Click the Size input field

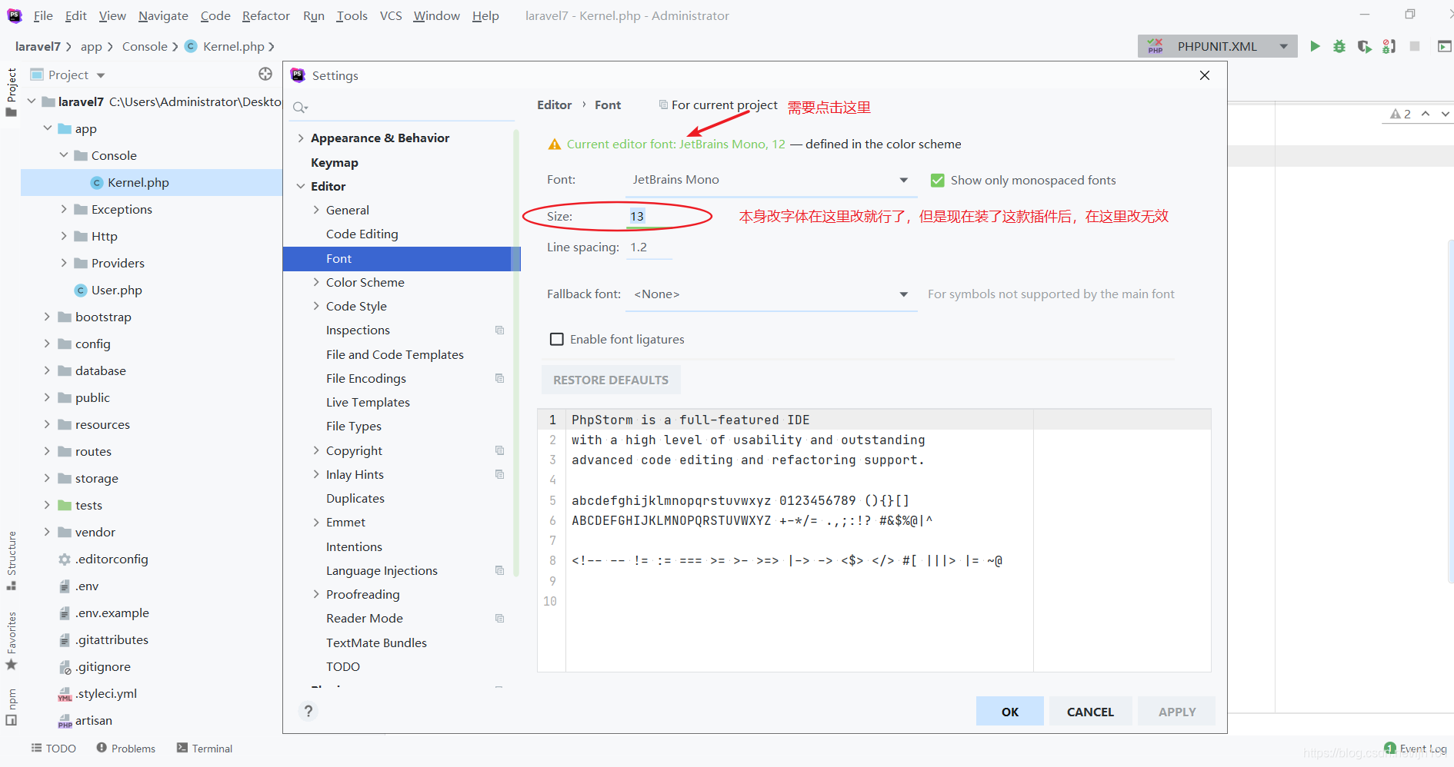coord(649,217)
